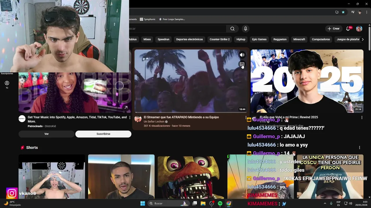This screenshot has width=371, height=208.
Task: Click the Crear button
Action: [334, 29]
